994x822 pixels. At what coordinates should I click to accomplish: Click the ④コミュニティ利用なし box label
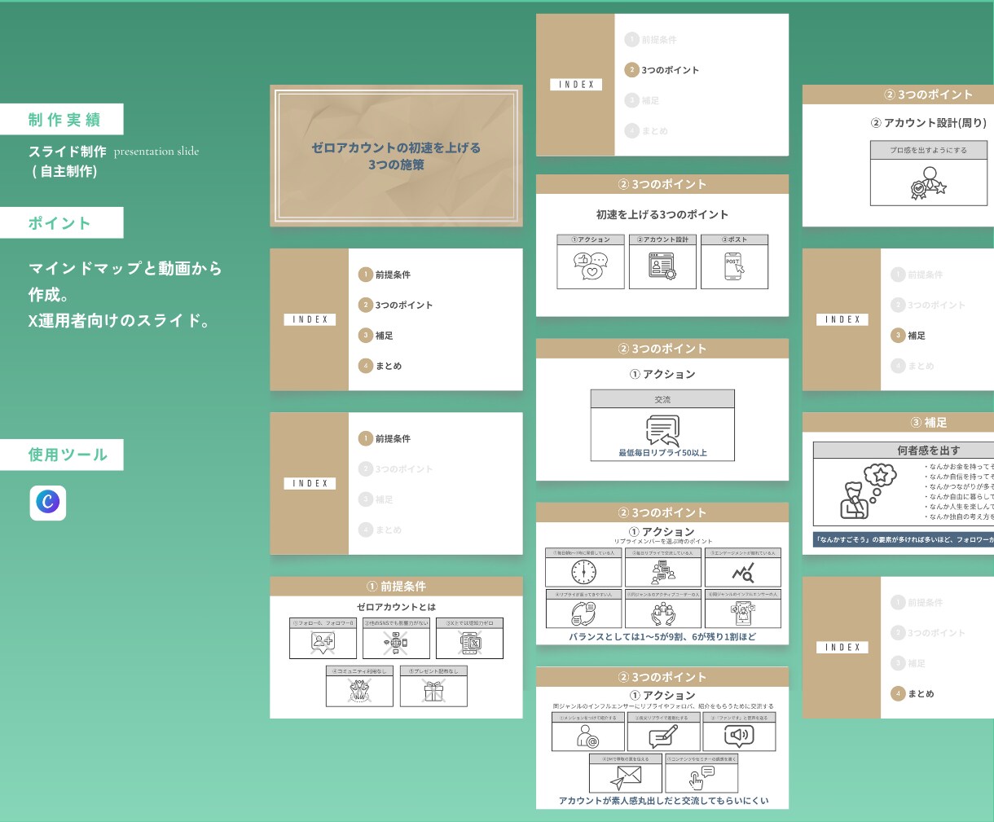pyautogui.click(x=359, y=671)
